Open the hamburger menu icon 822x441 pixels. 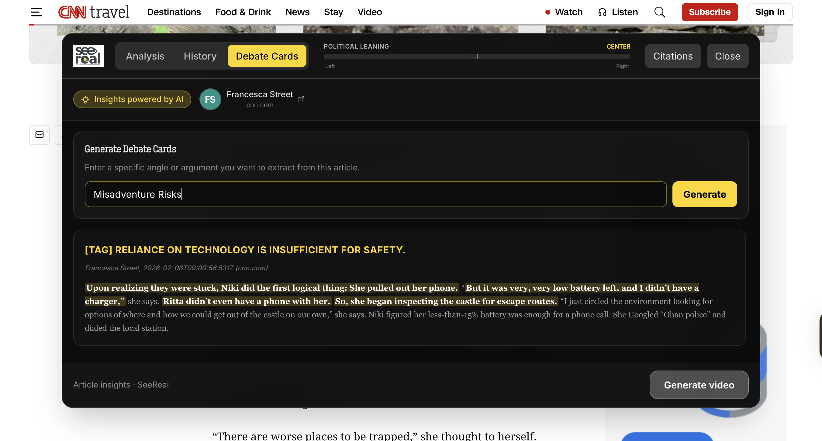tap(36, 12)
